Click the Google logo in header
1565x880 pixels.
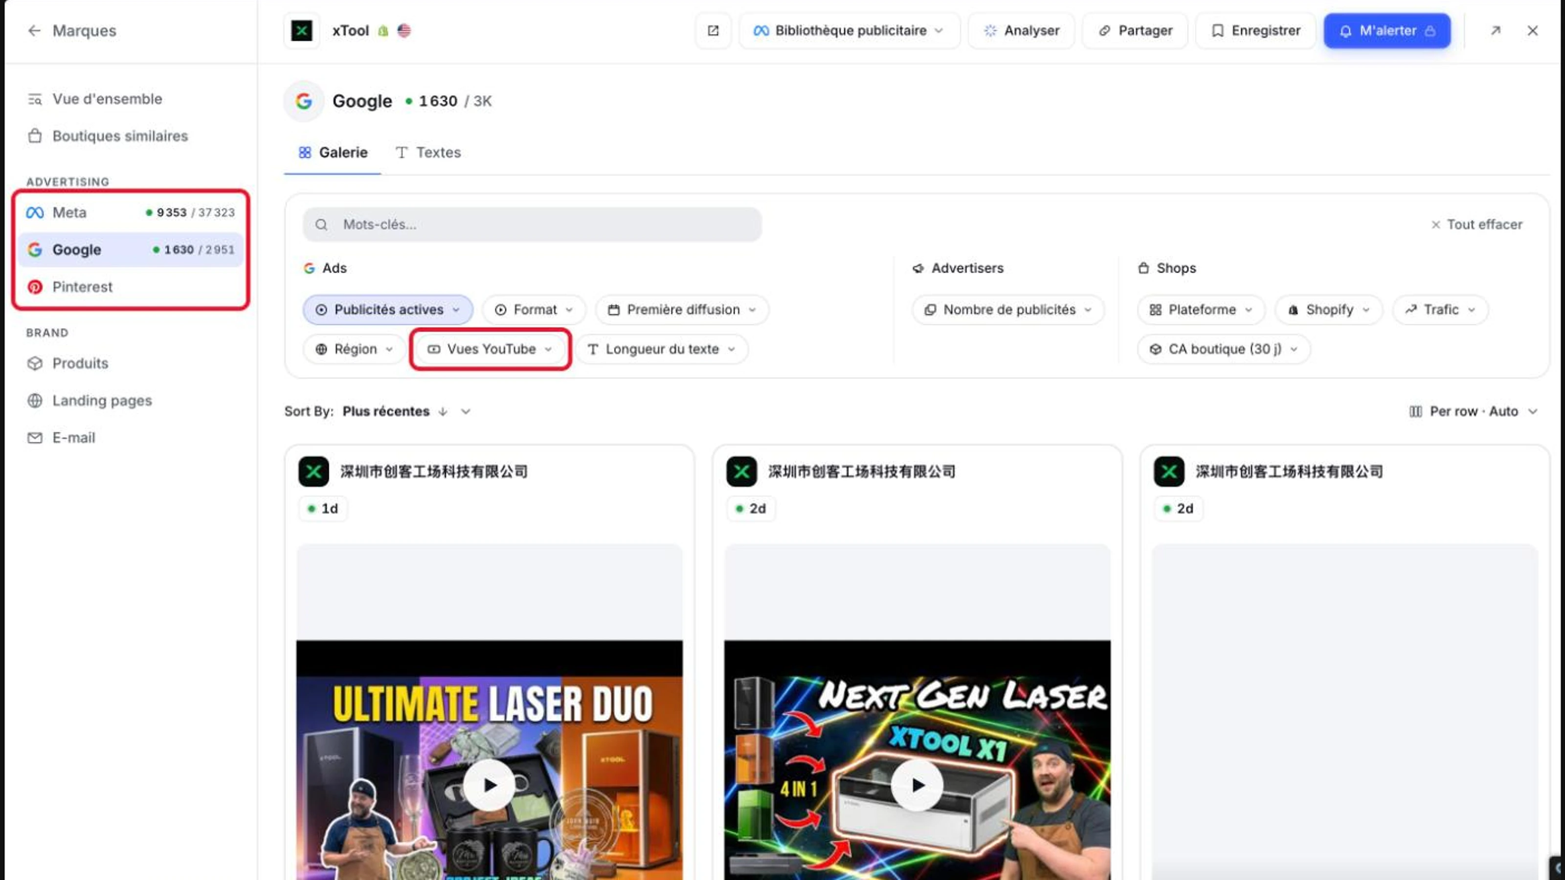pos(304,101)
